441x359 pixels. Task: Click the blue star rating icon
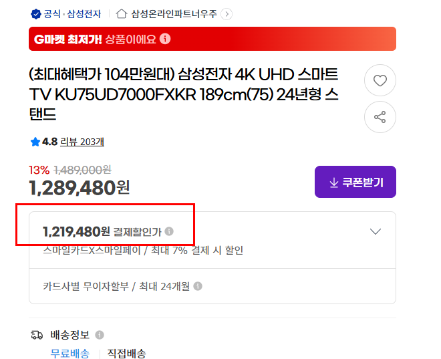coord(35,142)
